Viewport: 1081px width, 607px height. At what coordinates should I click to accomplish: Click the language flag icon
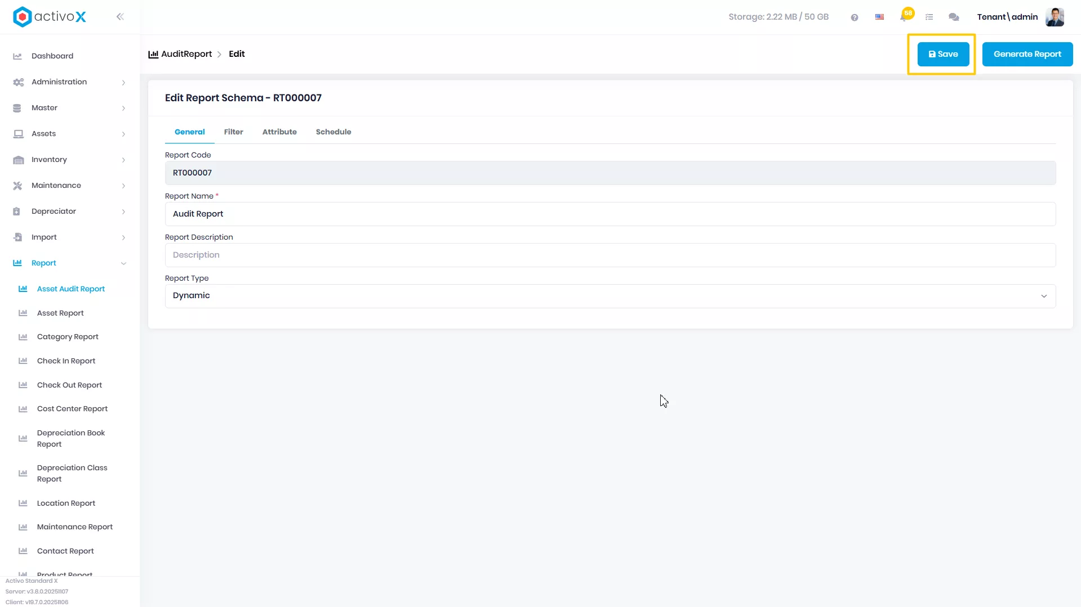pos(879,17)
